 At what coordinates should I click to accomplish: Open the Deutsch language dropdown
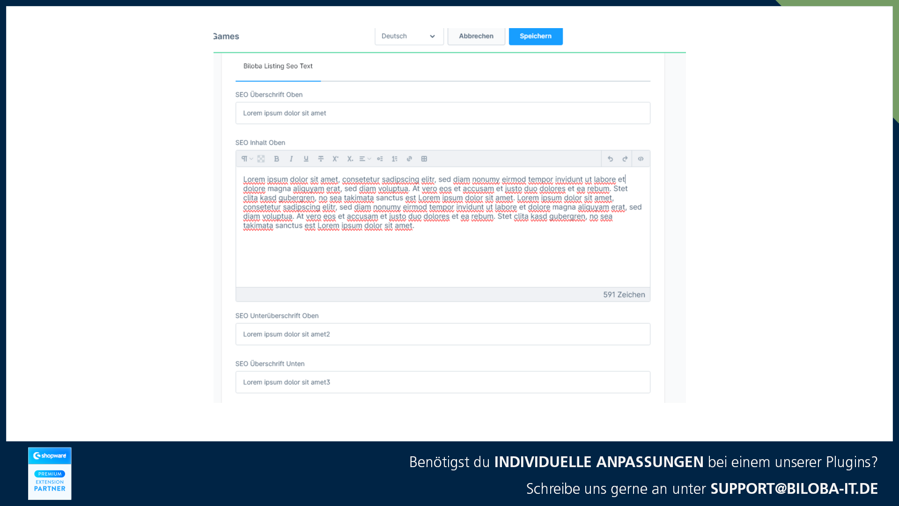(x=409, y=36)
